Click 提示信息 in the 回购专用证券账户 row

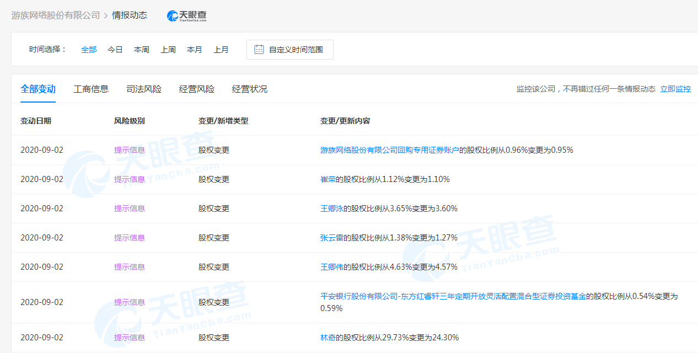point(130,150)
